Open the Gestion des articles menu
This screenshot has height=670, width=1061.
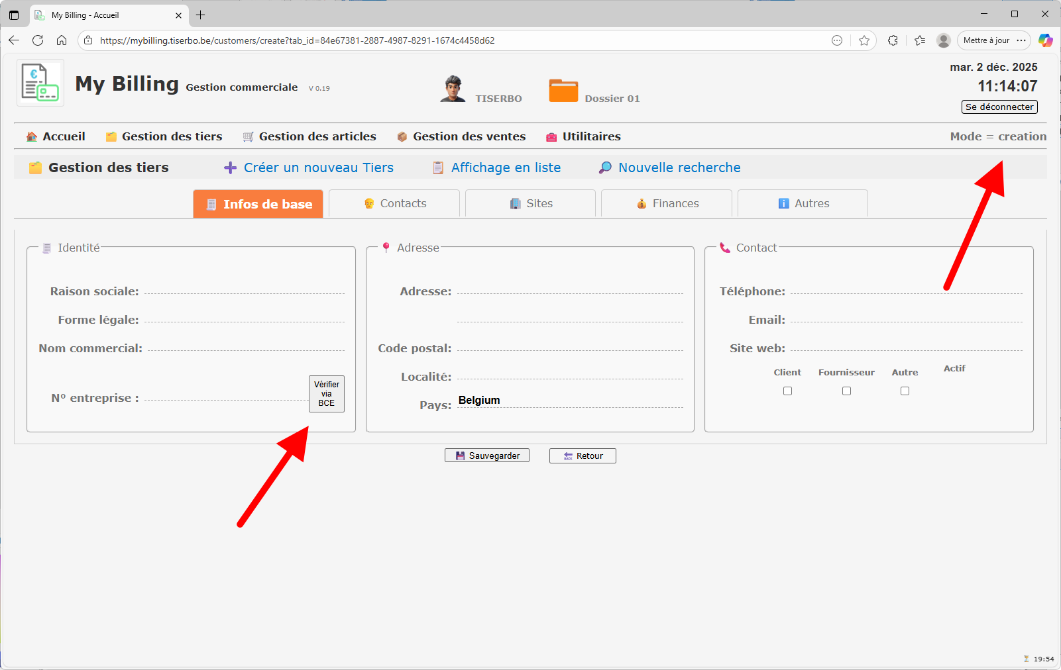pos(309,136)
